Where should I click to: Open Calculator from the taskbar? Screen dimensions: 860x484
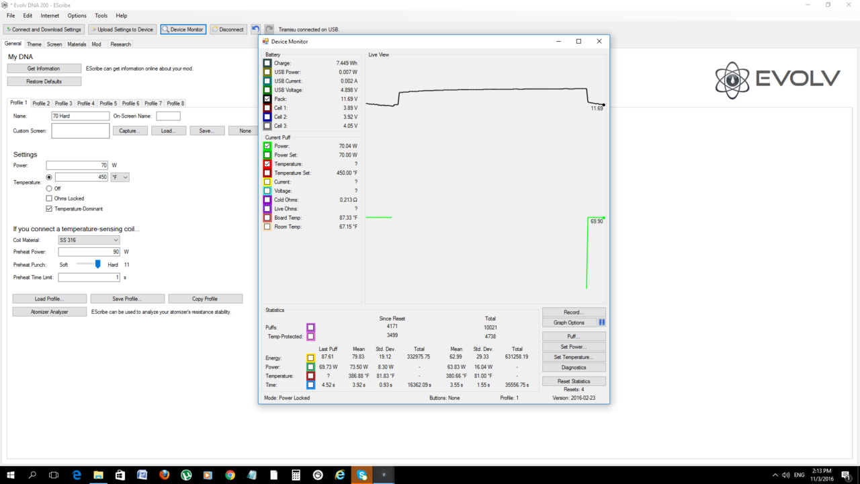[296, 475]
